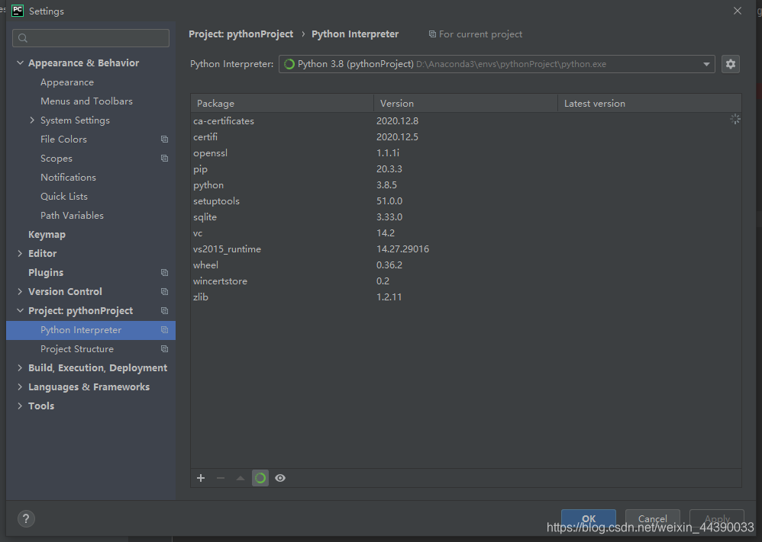
Task: Click the icon beside Project Structure row
Action: (165, 349)
